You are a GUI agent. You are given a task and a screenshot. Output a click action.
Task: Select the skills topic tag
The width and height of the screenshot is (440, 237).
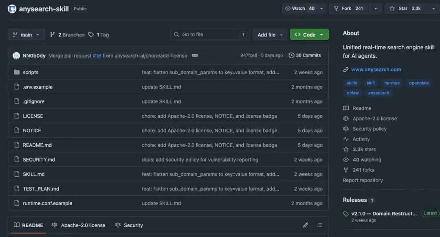352,83
